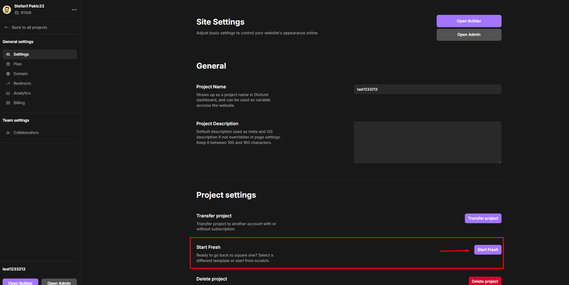Click the Analytics chart icon
The image size is (569, 285).
[8, 93]
